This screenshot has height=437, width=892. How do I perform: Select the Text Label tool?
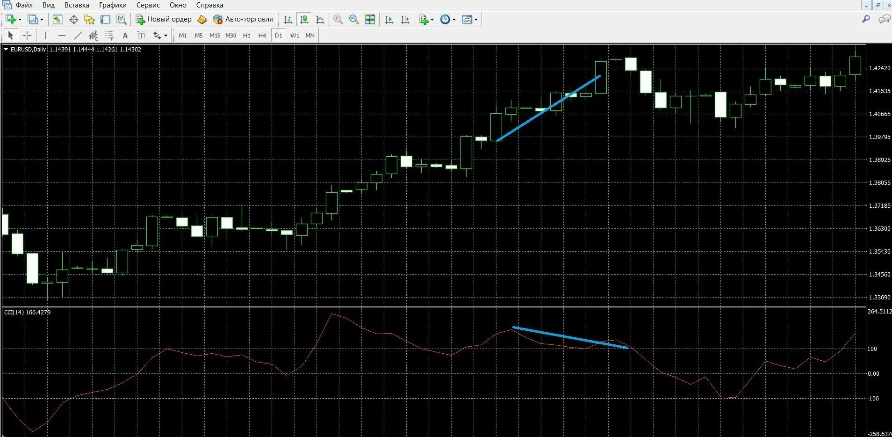click(x=141, y=35)
